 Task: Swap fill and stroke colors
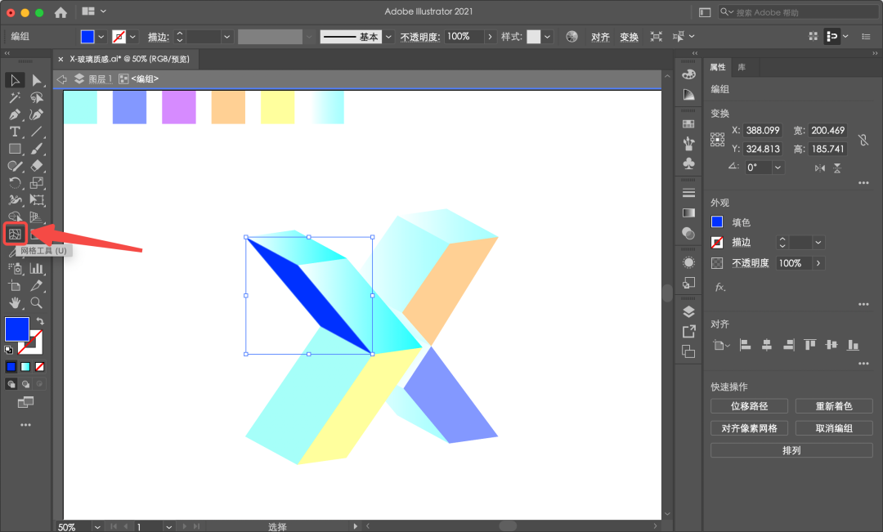tap(40, 321)
